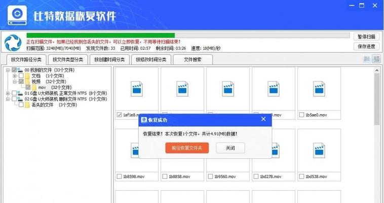Screen dimensions: 384x203
Task: Click the green scan progress bar
Action: point(101,36)
